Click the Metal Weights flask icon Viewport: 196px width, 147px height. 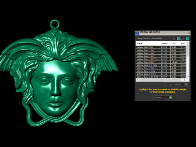point(137,33)
